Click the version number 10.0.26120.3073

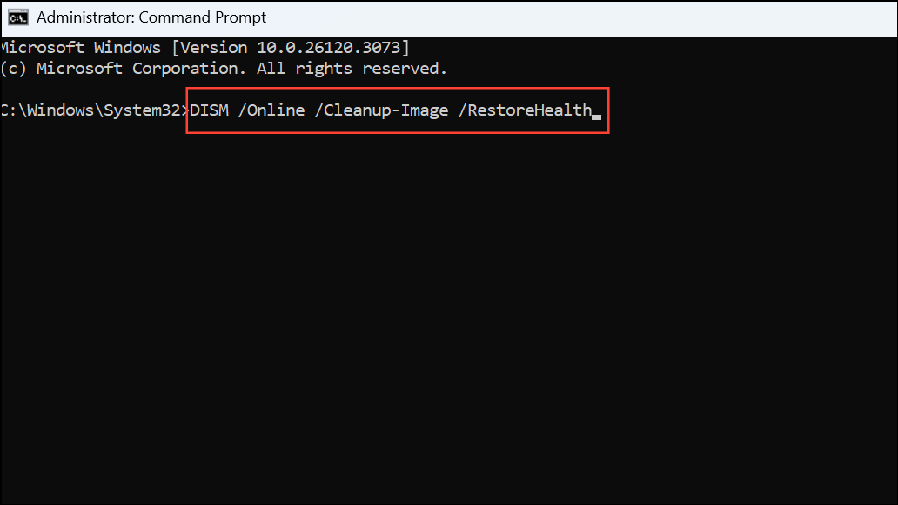328,48
